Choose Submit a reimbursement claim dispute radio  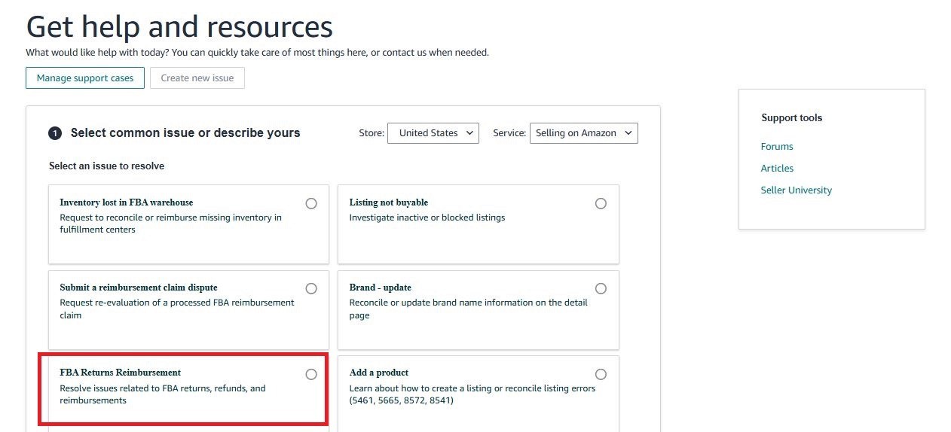[311, 288]
